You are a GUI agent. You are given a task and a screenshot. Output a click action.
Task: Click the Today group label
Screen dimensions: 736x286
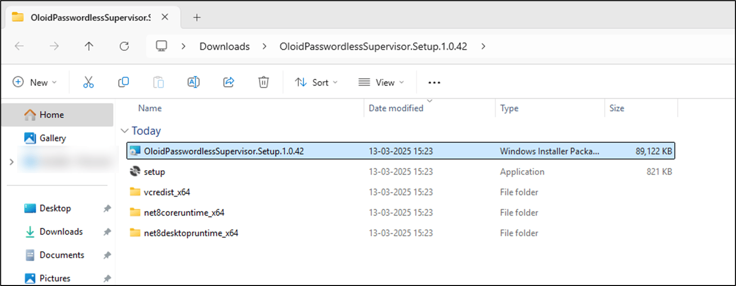[x=146, y=131]
